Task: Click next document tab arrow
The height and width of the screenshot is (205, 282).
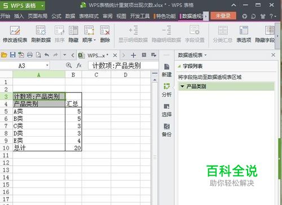Action: pyautogui.click(x=124, y=55)
